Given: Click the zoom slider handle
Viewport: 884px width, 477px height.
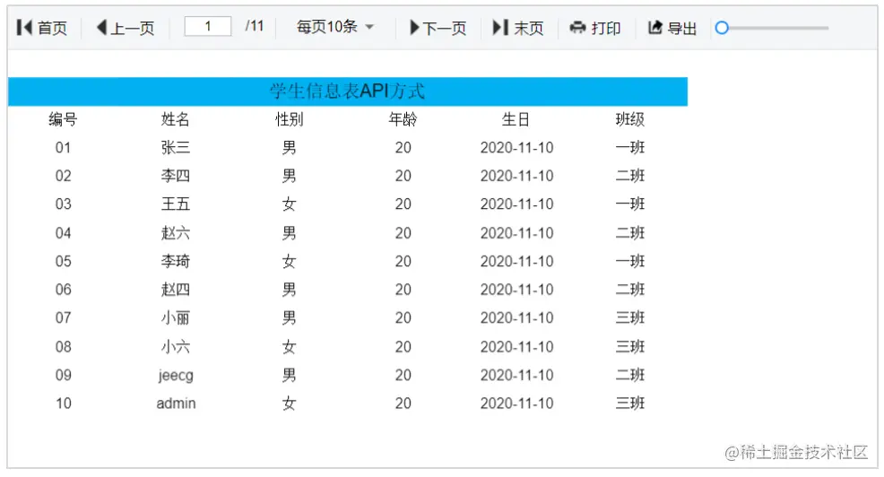Looking at the screenshot, I should point(722,28).
